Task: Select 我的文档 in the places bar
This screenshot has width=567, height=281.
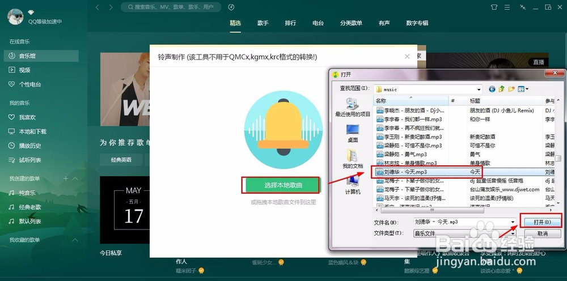Action: [353, 159]
